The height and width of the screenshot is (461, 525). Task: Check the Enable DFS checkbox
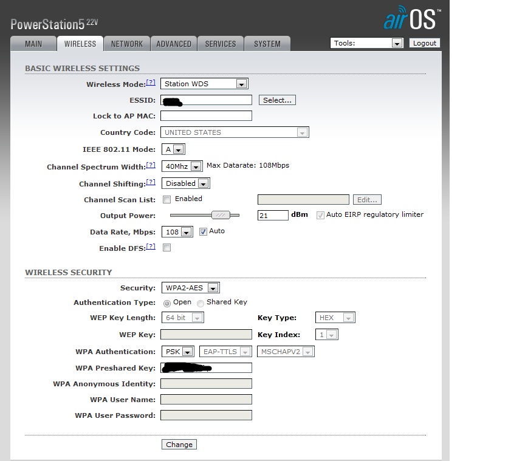point(166,248)
